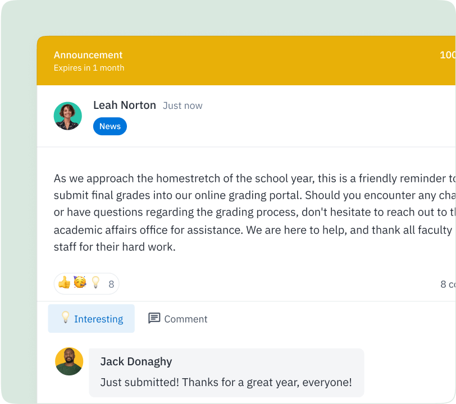456x404 pixels.
Task: Toggle the Interesting reaction off
Action: point(91,319)
